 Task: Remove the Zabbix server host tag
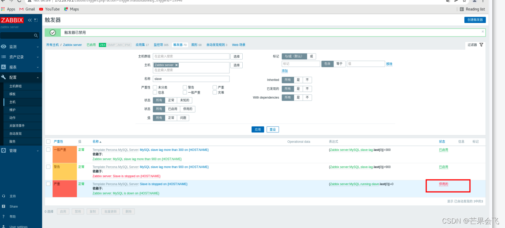[176, 65]
